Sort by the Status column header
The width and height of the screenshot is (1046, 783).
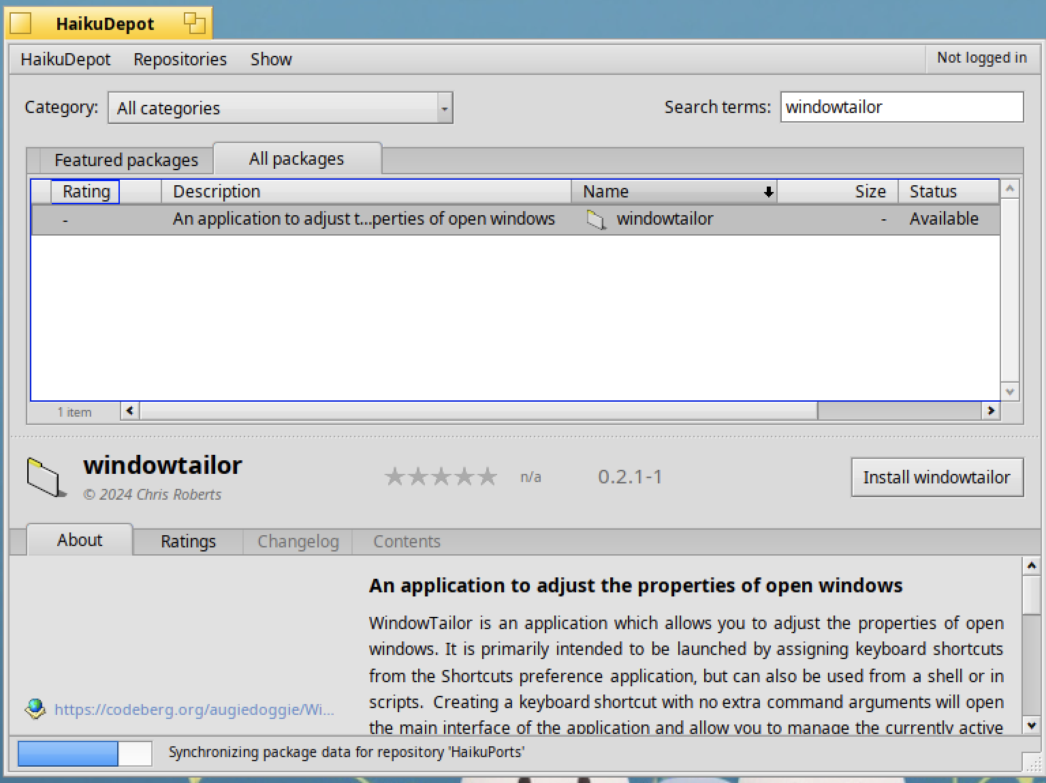coord(949,191)
